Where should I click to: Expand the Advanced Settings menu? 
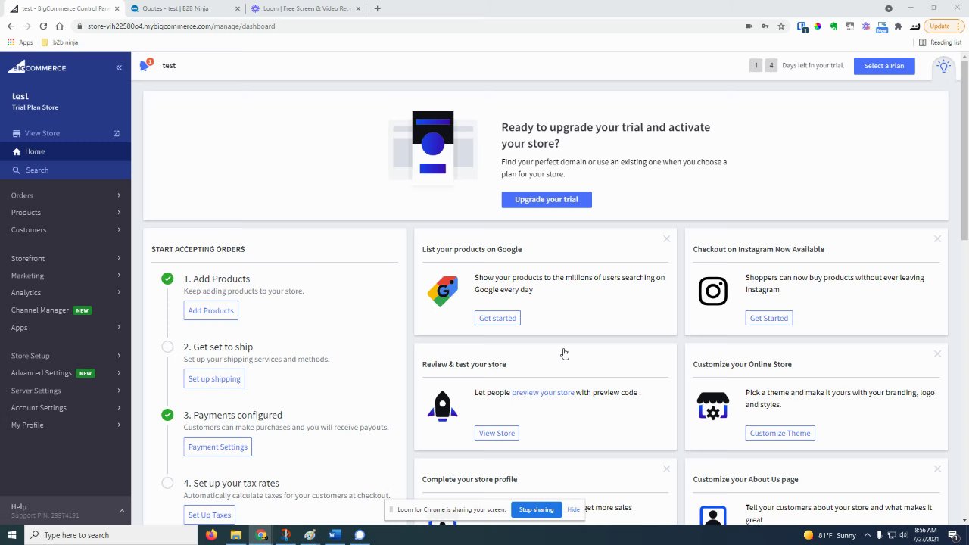click(x=65, y=373)
